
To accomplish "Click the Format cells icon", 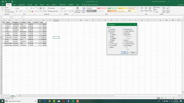I will (150, 8).
